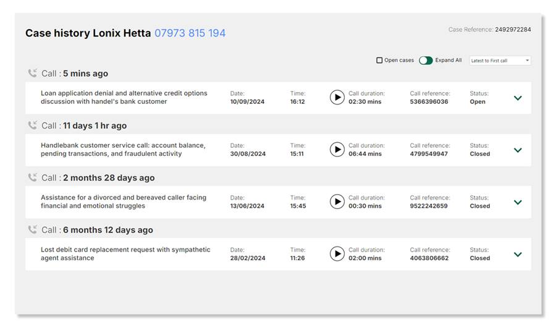Image resolution: width=556 pixels, height=327 pixels.
Task: Select the loan application denial call summary
Action: pos(124,98)
